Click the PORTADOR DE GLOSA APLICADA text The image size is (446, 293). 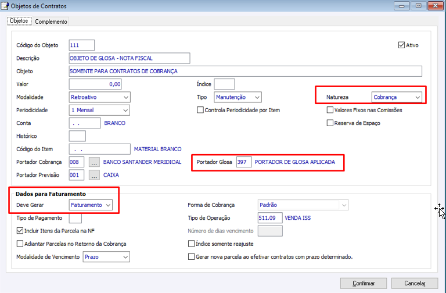pos(294,162)
